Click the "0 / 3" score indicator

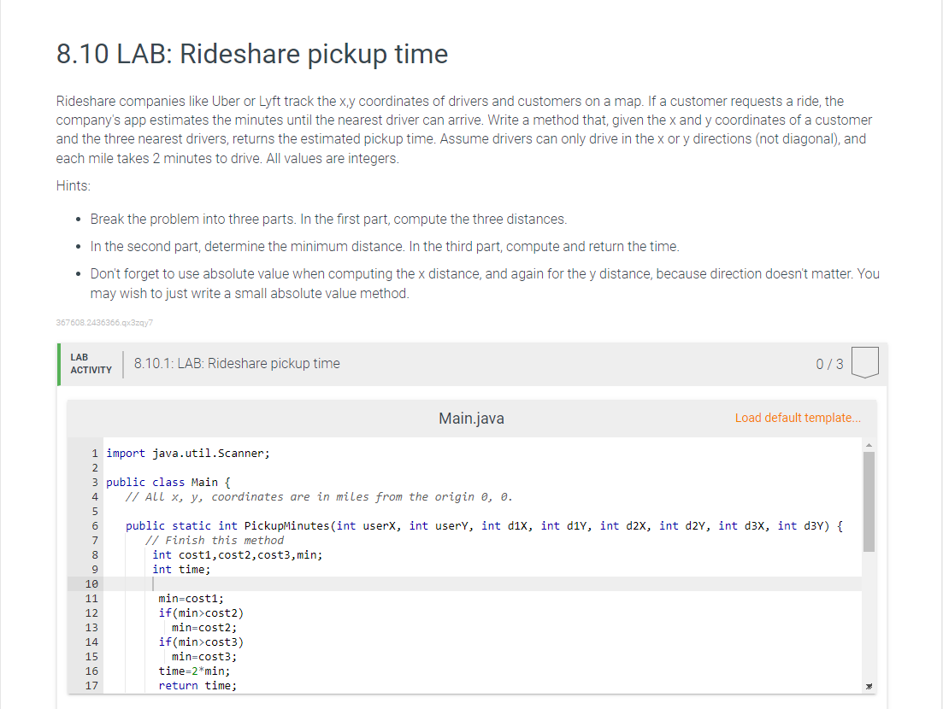[x=829, y=363]
